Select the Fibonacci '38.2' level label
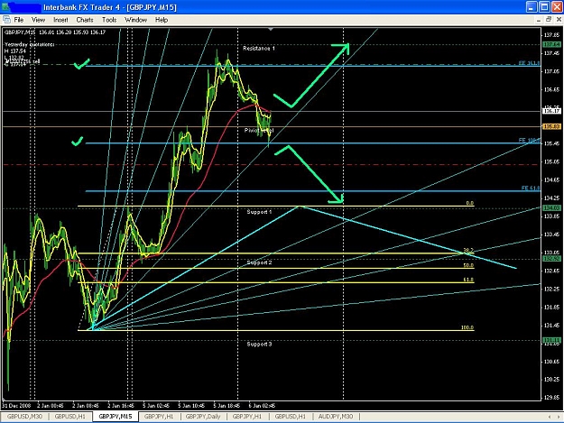 tap(468, 250)
